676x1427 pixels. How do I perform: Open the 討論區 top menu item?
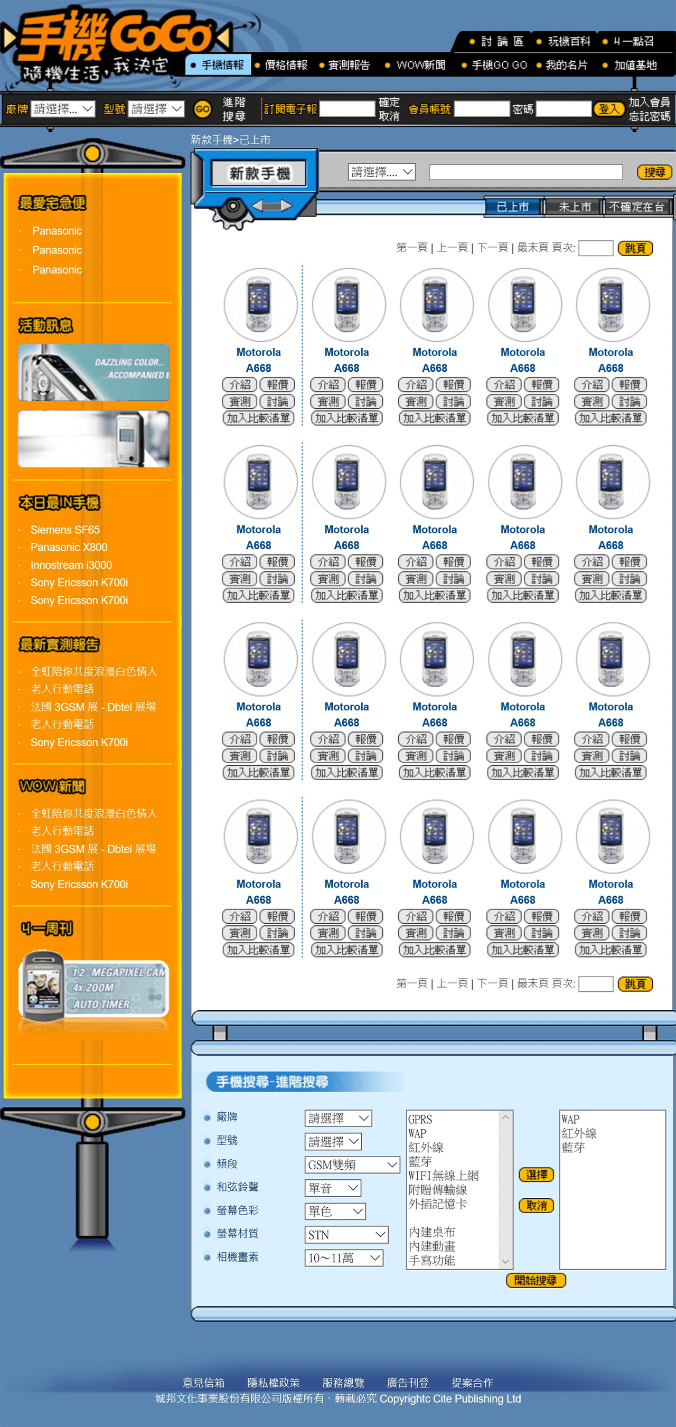pos(496,42)
